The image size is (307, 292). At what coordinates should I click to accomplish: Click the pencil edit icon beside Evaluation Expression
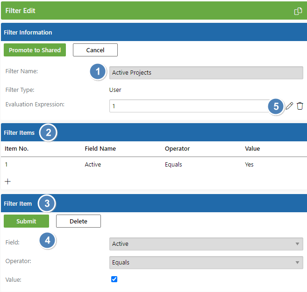(289, 106)
